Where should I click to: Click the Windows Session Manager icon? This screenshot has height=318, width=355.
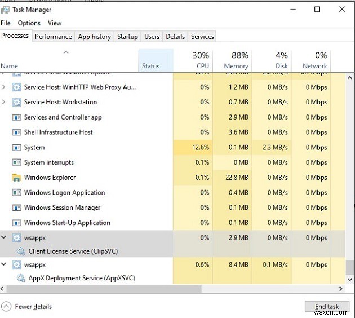coord(16,207)
